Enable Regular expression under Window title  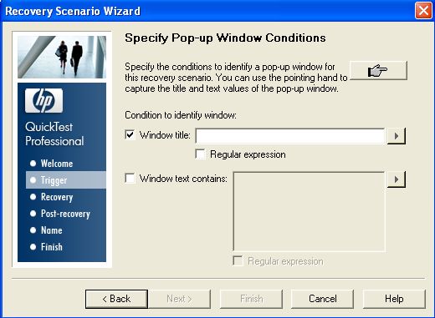pos(201,154)
